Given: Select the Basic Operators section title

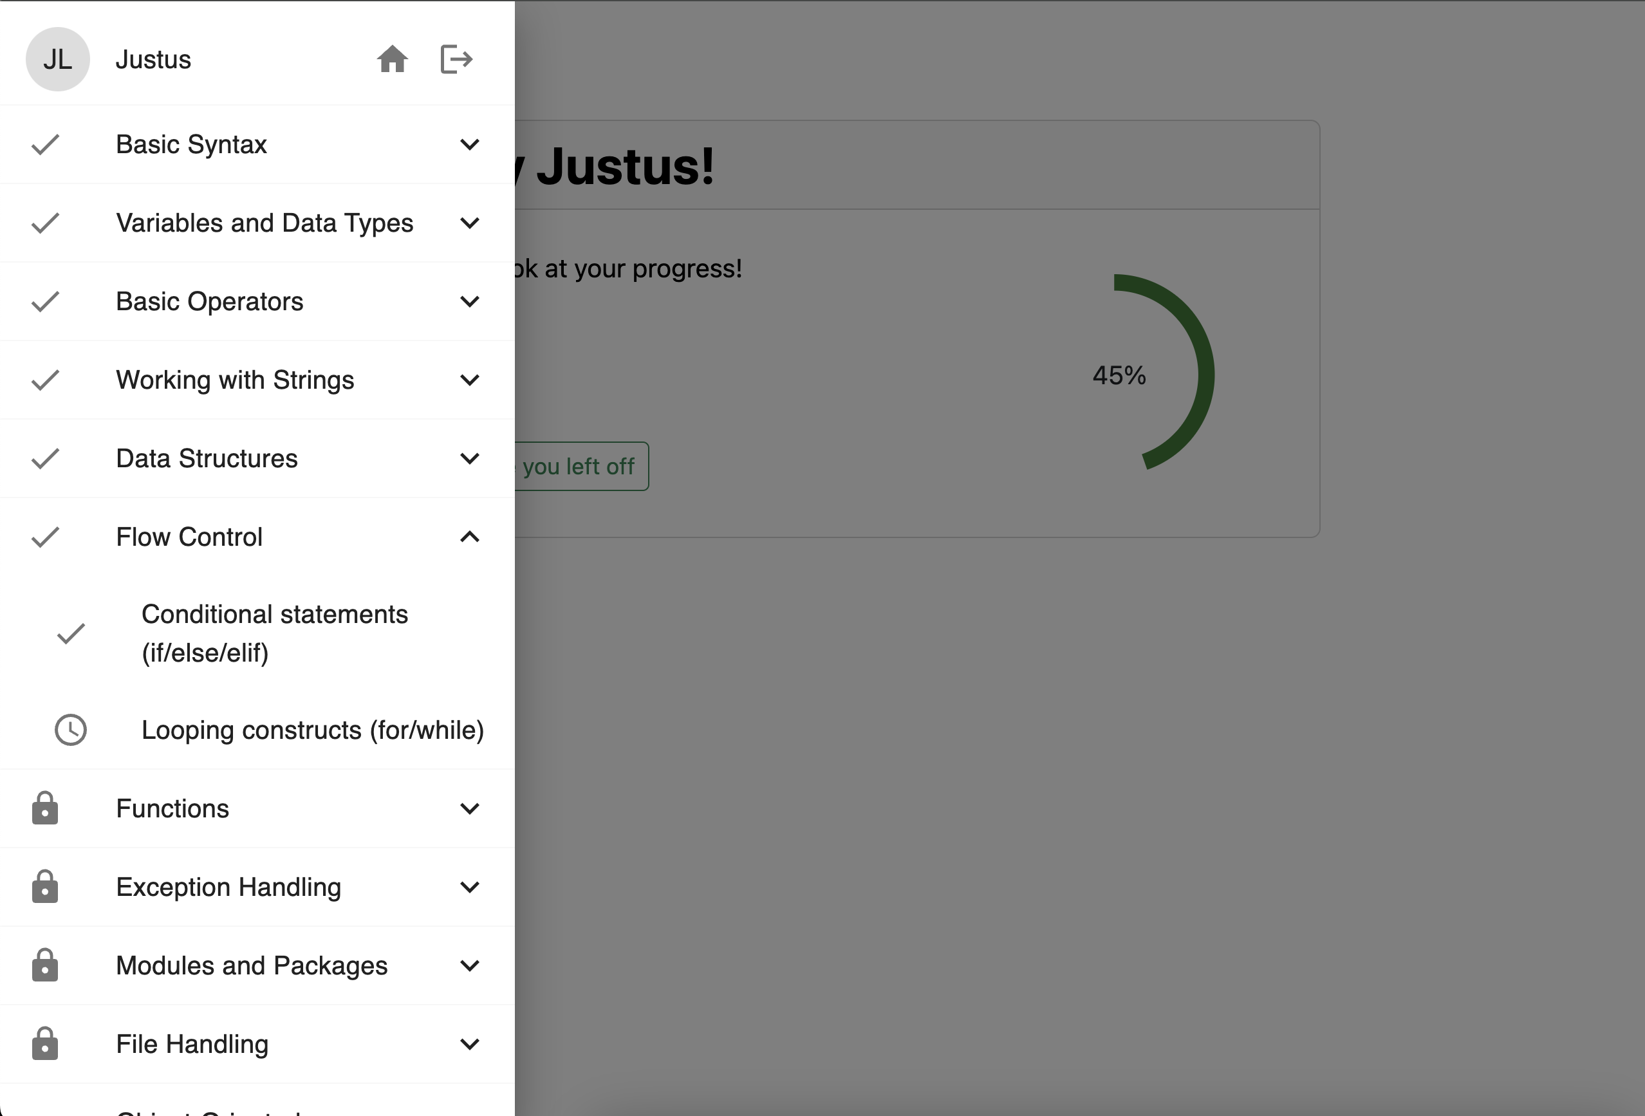Looking at the screenshot, I should 210,301.
